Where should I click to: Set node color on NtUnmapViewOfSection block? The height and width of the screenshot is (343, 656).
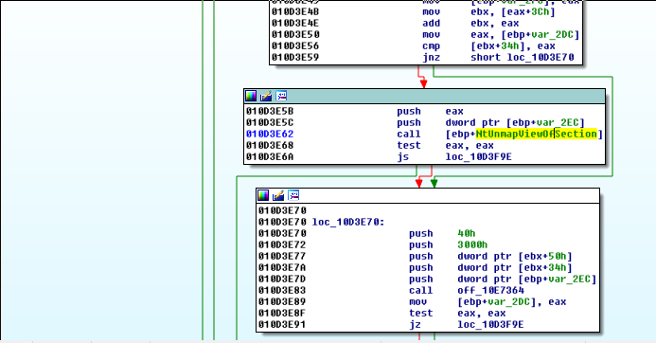(251, 96)
